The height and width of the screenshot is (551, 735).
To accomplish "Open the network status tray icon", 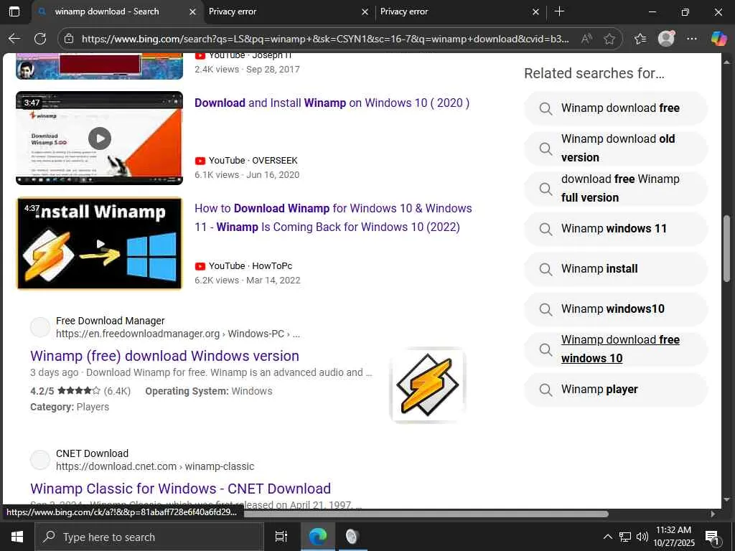I will [625, 537].
